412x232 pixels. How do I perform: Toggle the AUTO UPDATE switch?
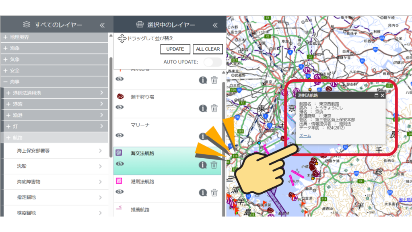click(212, 62)
